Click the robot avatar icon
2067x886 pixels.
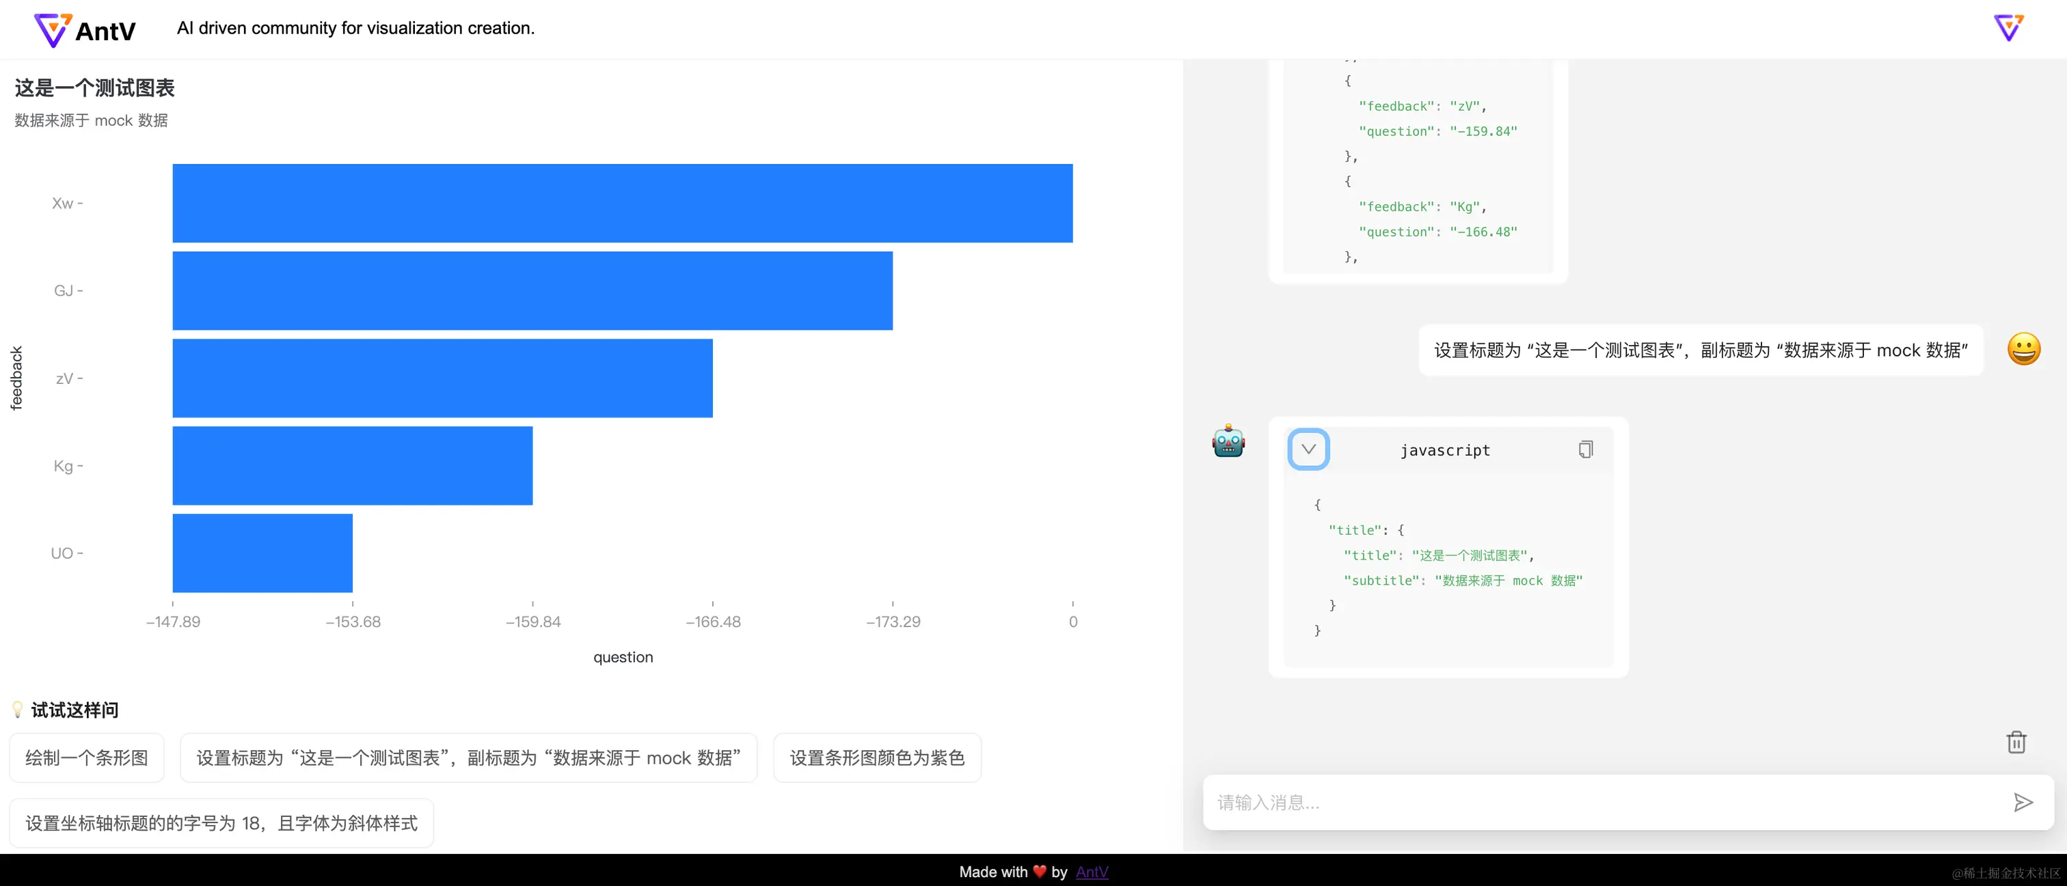1228,441
